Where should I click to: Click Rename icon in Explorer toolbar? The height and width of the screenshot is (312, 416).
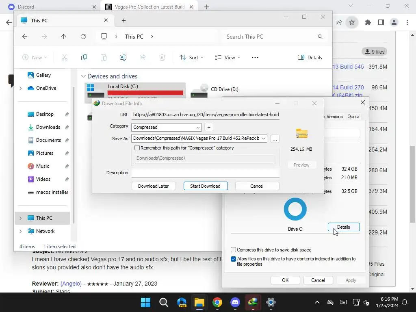pos(123,57)
